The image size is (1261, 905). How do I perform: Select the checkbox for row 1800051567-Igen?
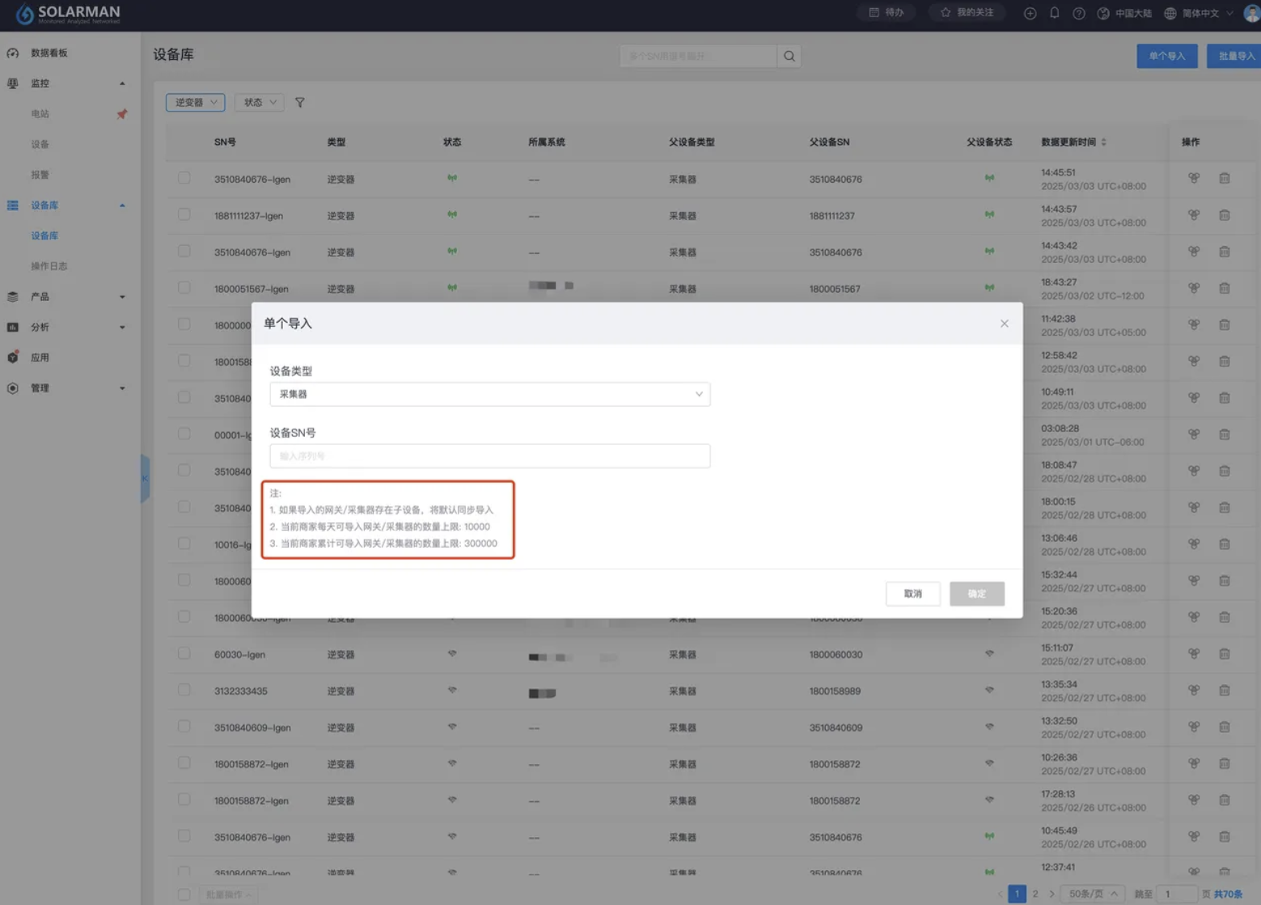[x=184, y=287]
